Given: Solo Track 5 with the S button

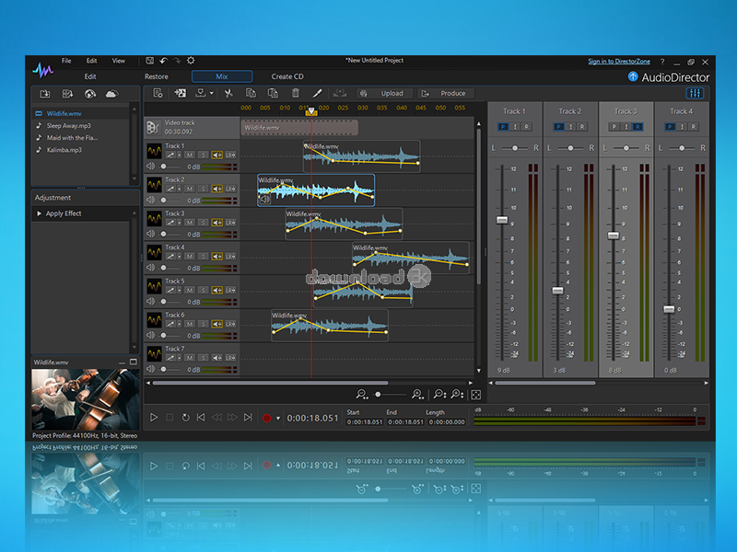Looking at the screenshot, I should [x=203, y=290].
